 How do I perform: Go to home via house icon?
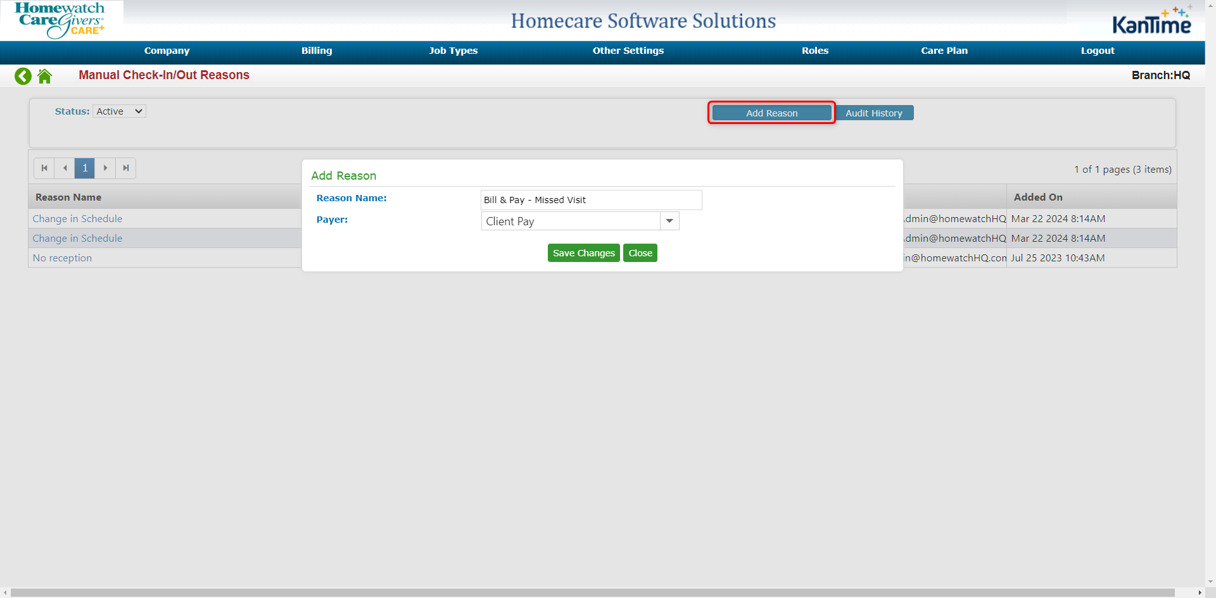tap(44, 76)
